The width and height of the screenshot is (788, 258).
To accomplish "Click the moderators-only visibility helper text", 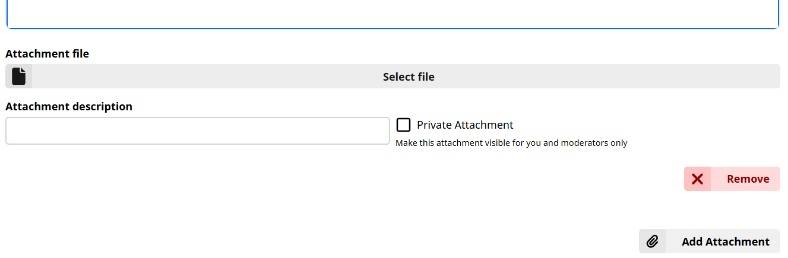I will click(511, 143).
